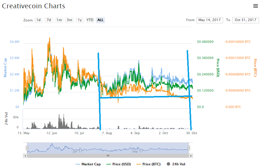The image size is (261, 168).
Task: Click the navigator left range handle
Action: point(27,148)
